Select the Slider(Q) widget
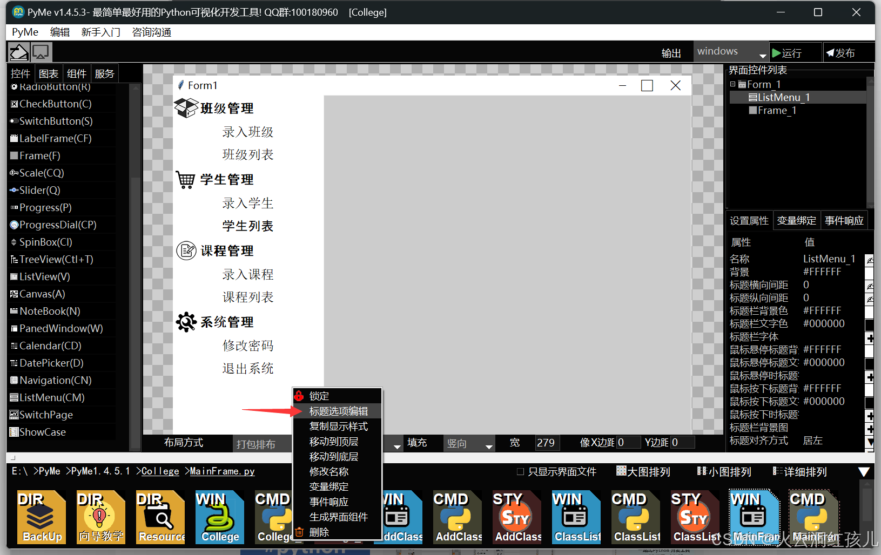Viewport: 881px width, 555px height. pyautogui.click(x=36, y=190)
